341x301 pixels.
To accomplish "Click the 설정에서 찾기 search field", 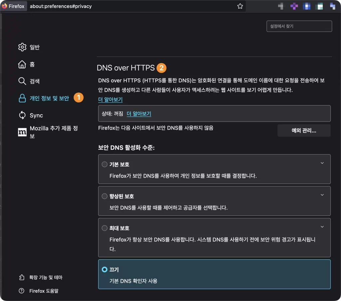I will (x=299, y=26).
